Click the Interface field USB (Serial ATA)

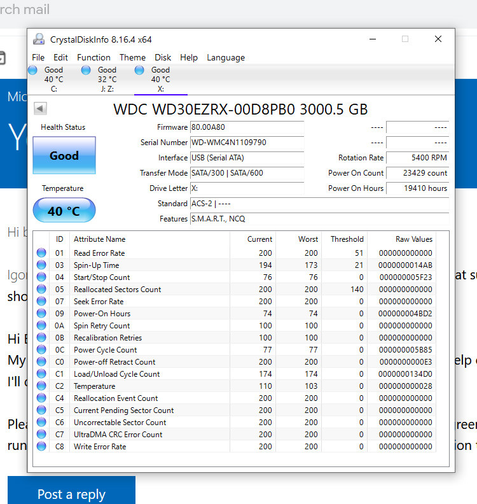pos(247,158)
